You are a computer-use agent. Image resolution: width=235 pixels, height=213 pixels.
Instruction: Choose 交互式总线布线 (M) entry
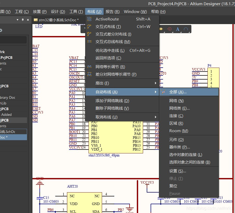pos(122,41)
